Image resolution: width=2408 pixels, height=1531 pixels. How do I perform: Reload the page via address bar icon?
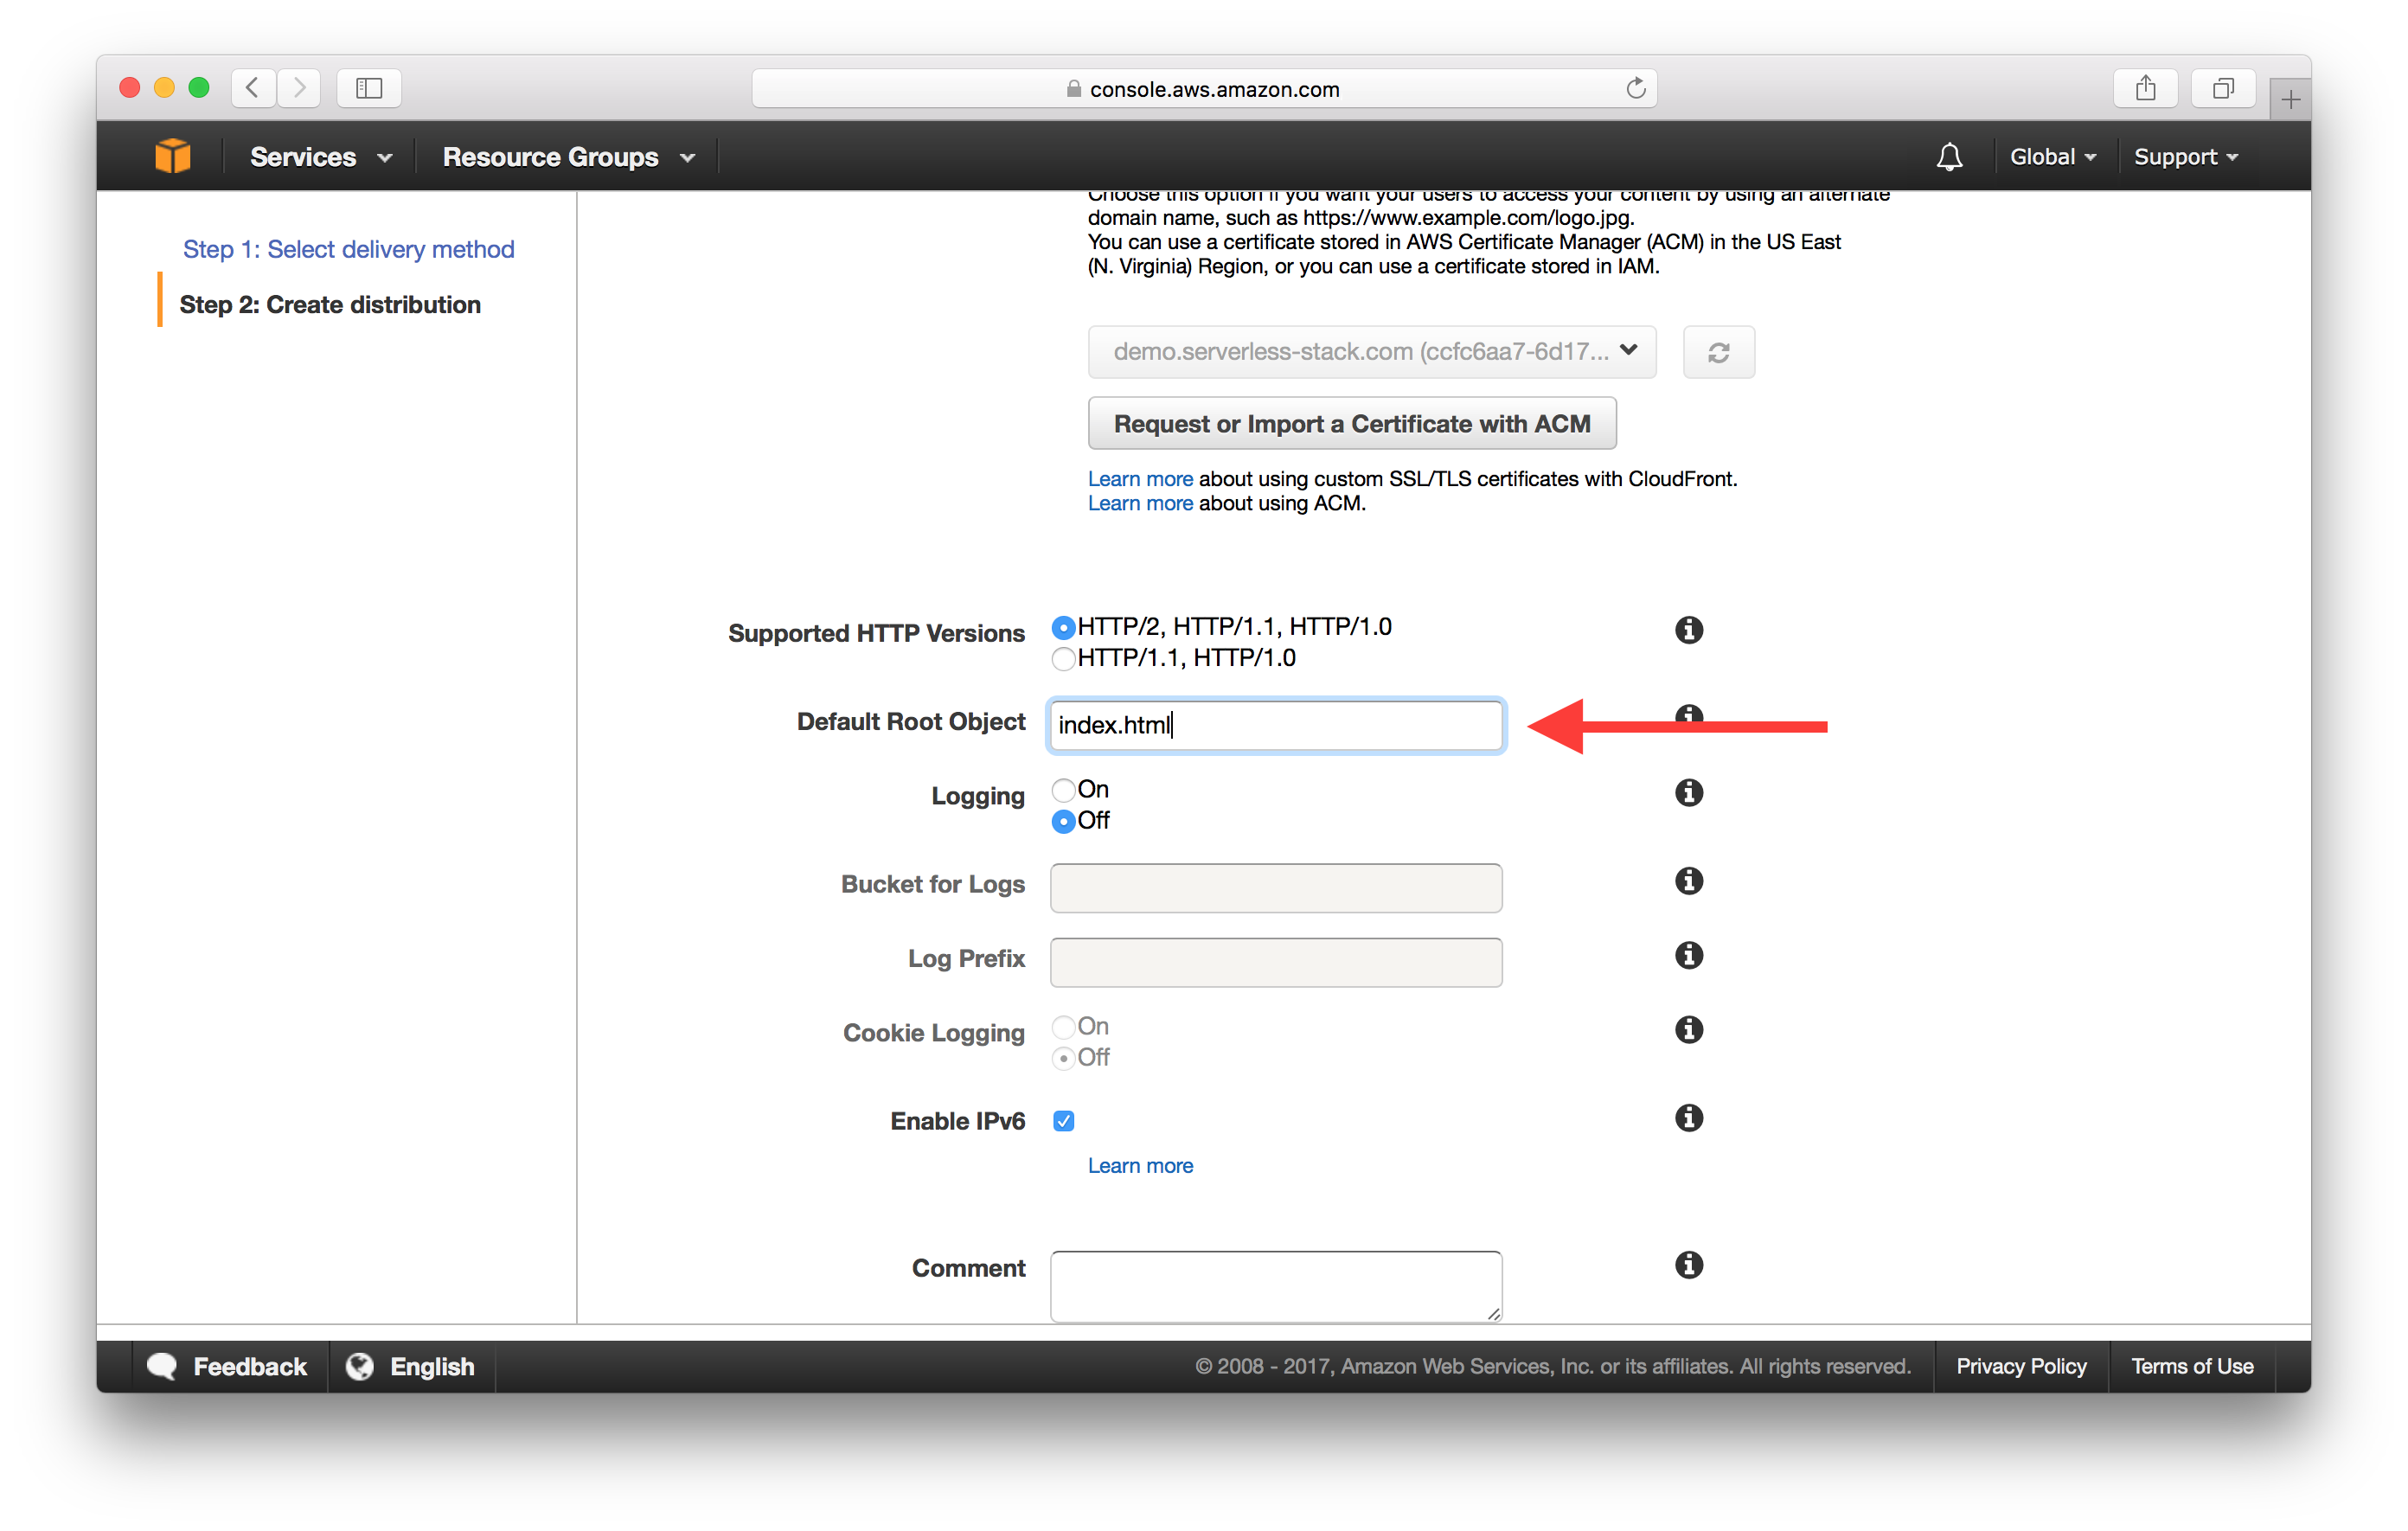[x=1635, y=88]
